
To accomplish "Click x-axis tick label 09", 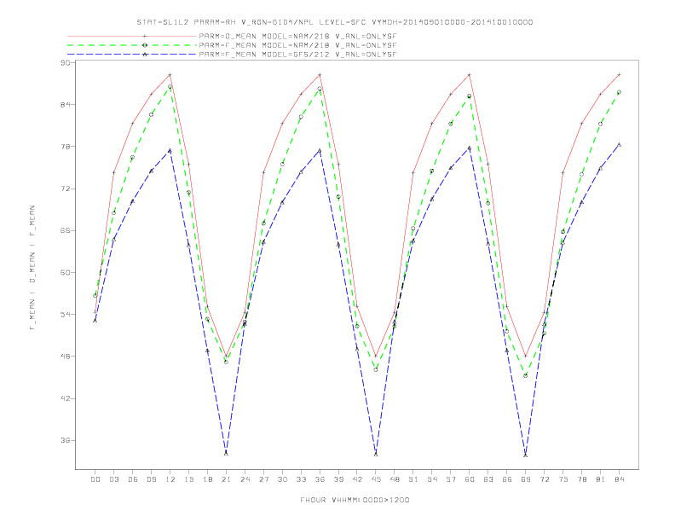I will tap(151, 479).
